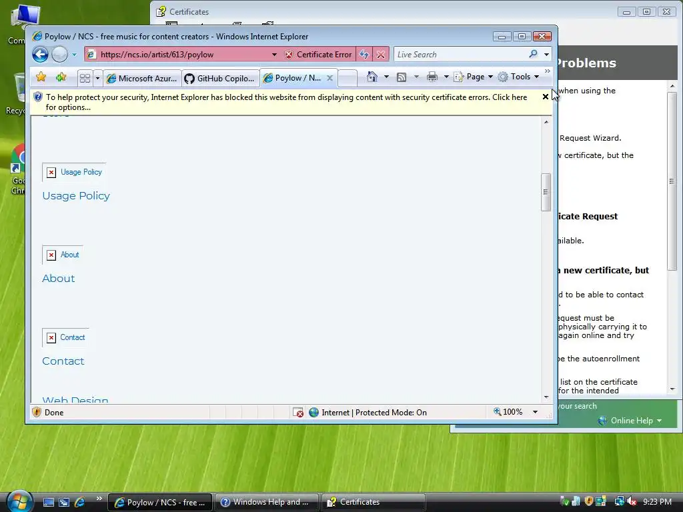
Task: Click the blocked content status bar icon
Action: coord(298,412)
